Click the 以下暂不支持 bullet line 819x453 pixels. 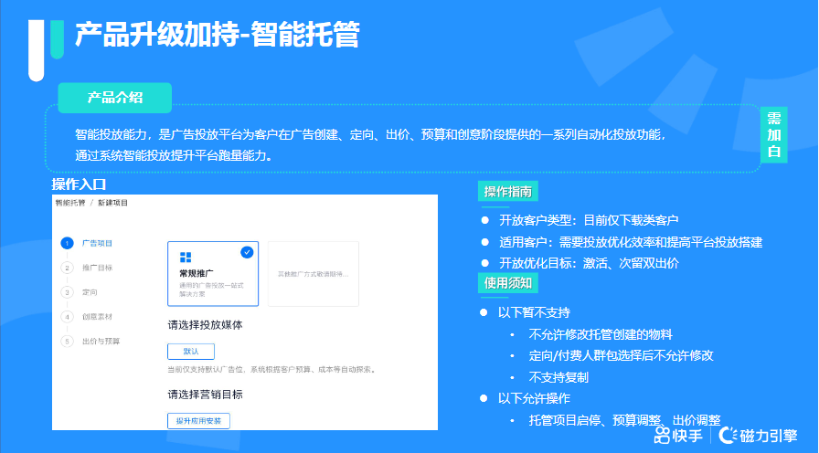525,312
